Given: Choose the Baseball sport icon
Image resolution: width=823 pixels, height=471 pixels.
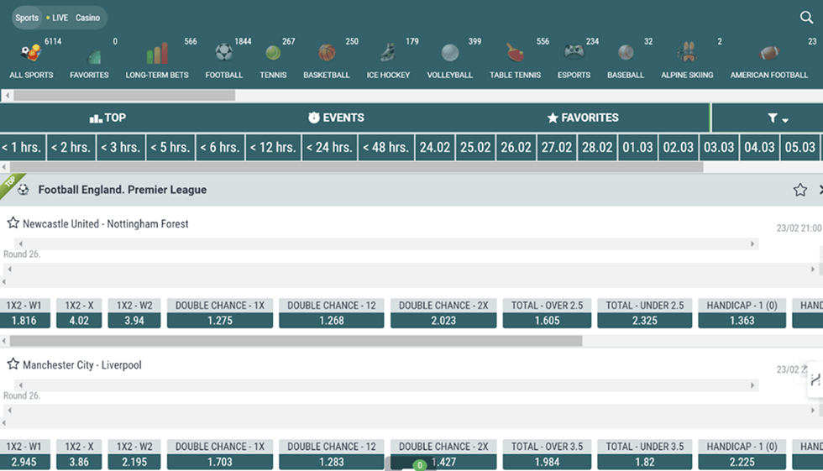Looking at the screenshot, I should pos(626,52).
